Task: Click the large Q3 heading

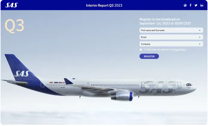Action: [x=14, y=26]
